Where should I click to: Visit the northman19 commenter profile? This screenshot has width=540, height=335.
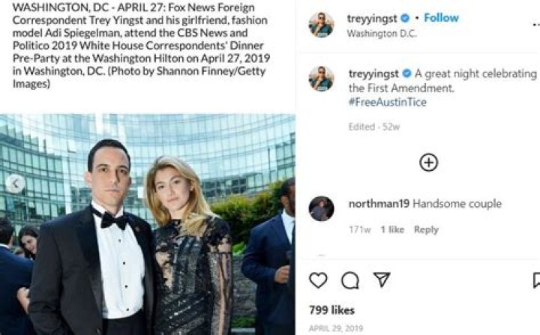(379, 204)
